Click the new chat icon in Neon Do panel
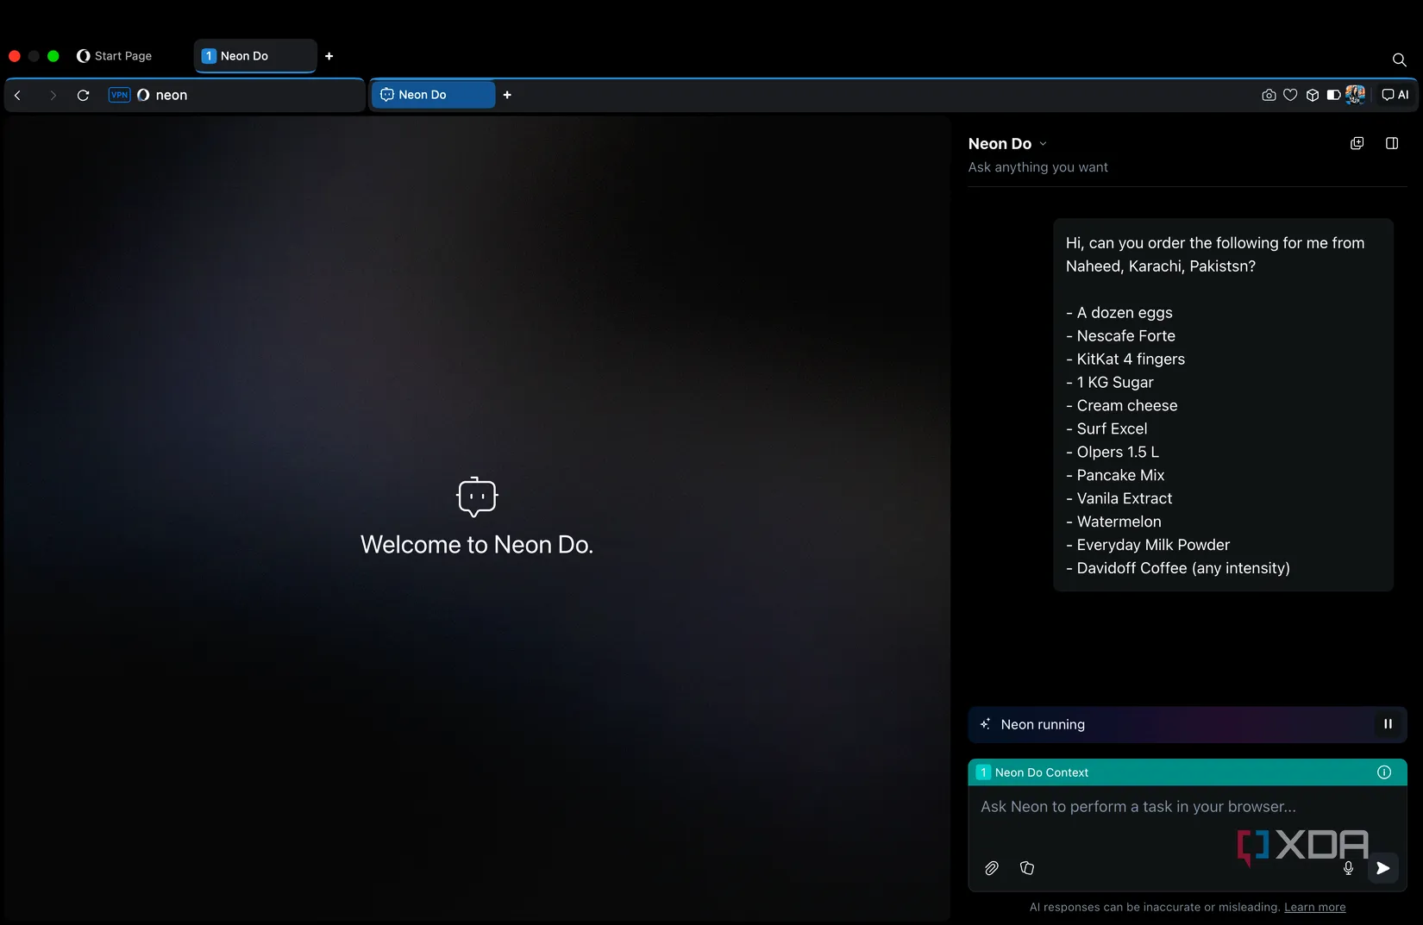The height and width of the screenshot is (925, 1423). pos(1357,143)
